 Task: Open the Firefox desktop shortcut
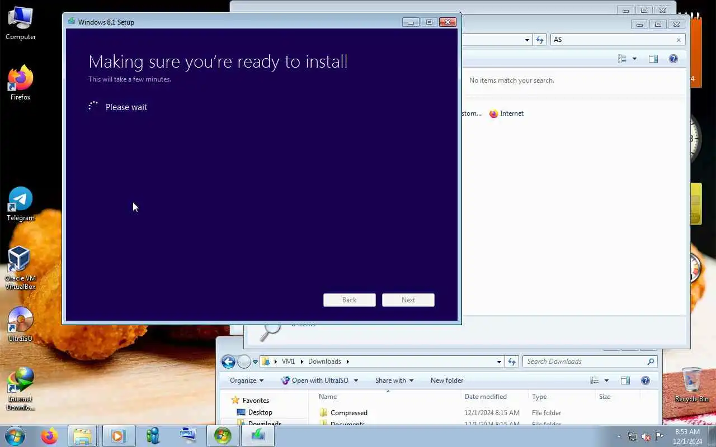[x=21, y=83]
